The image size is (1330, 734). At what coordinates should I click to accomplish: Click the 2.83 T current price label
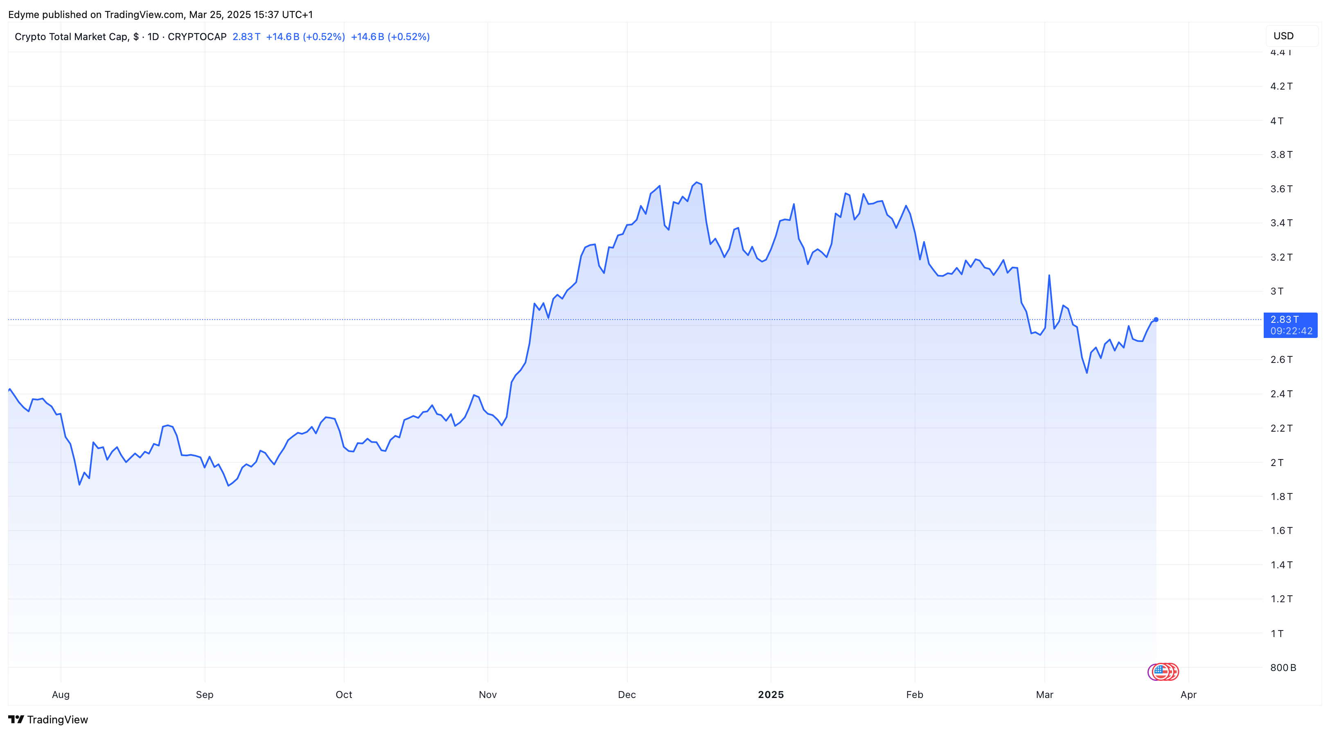[x=1284, y=319]
